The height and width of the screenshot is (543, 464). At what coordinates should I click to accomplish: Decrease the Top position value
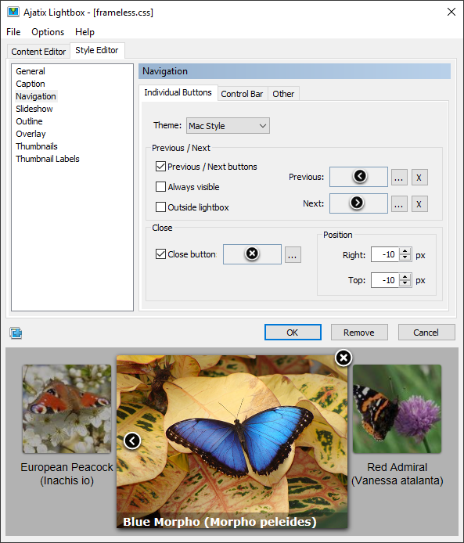coord(405,283)
